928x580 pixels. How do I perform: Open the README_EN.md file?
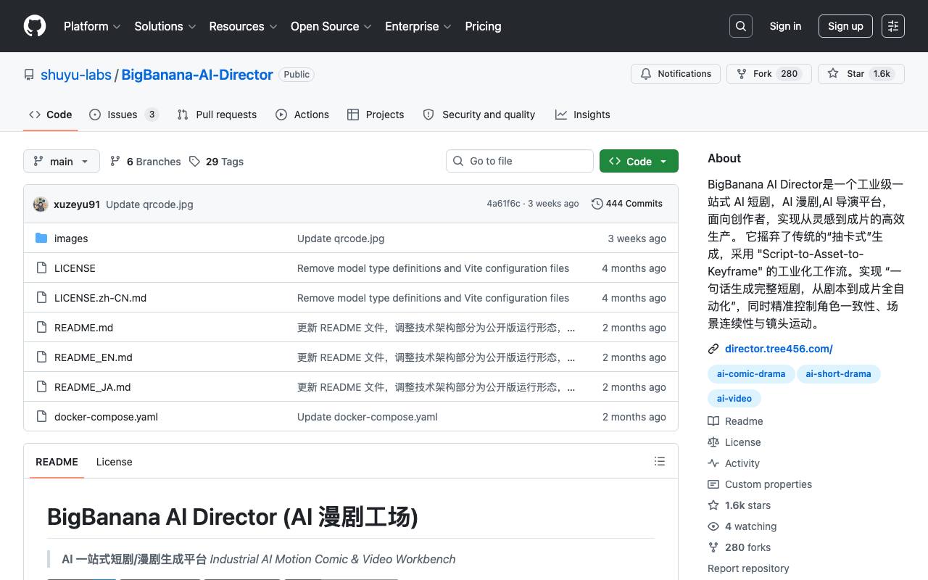(x=94, y=357)
